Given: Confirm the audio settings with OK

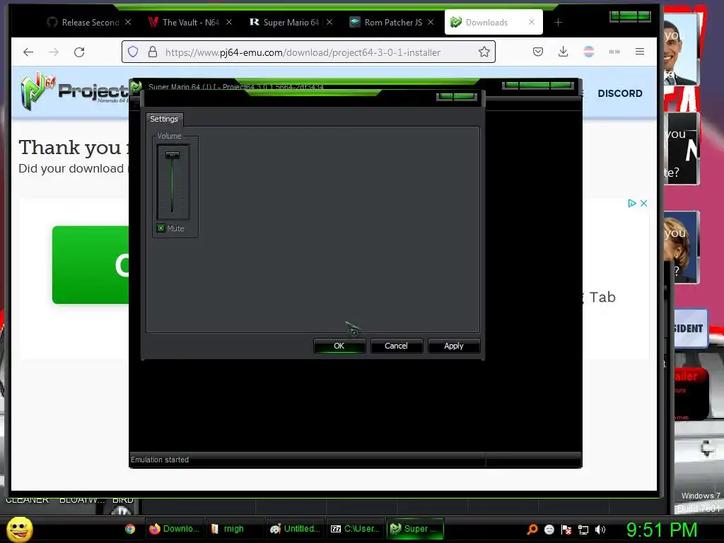Looking at the screenshot, I should point(339,346).
